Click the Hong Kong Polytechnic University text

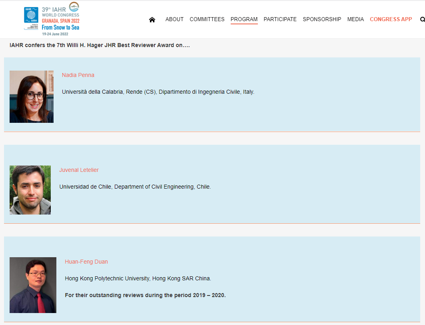pos(138,278)
